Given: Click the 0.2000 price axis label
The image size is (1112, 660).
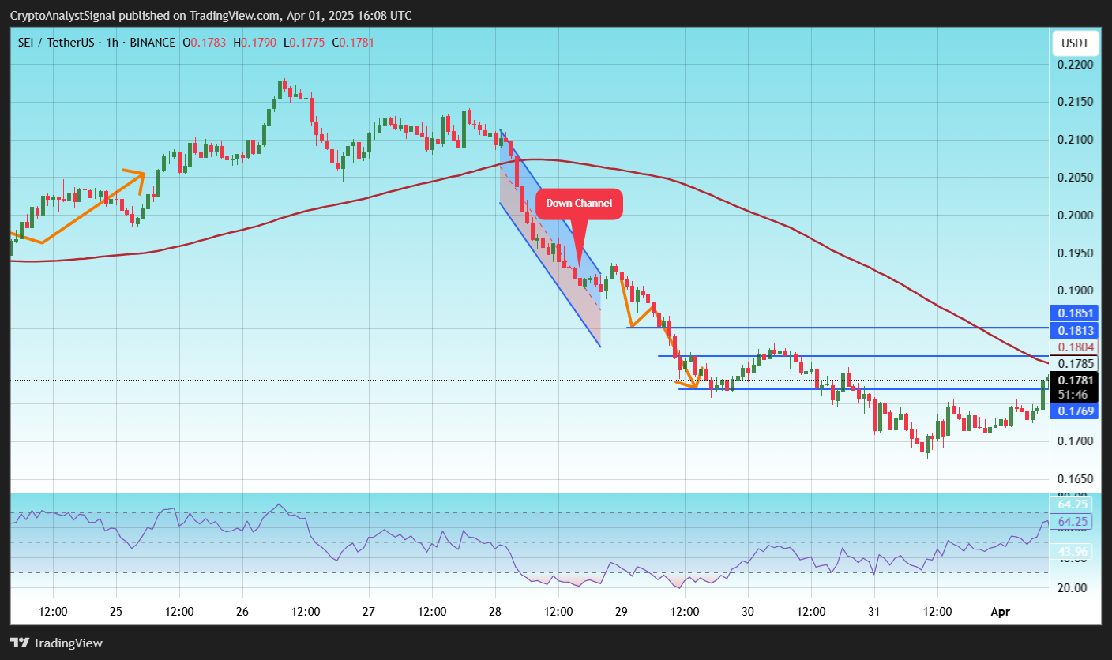Looking at the screenshot, I should click(x=1075, y=216).
